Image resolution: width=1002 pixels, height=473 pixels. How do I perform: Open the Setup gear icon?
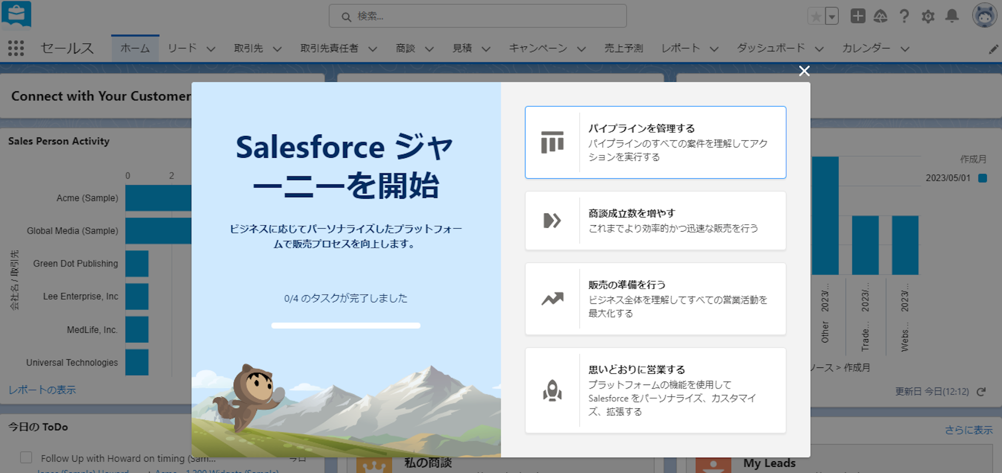pos(928,16)
